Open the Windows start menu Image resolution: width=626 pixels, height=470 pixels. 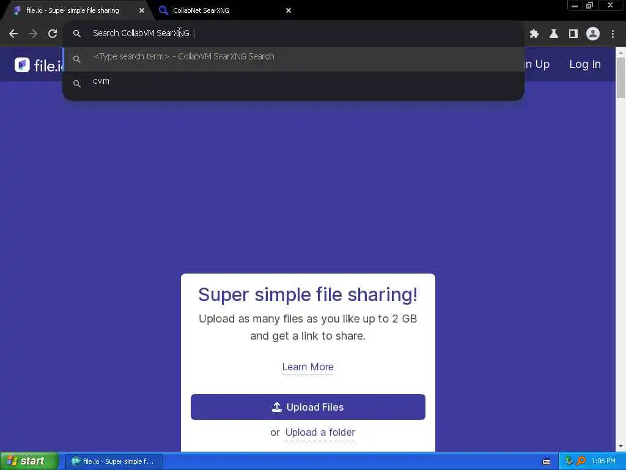[x=29, y=461]
